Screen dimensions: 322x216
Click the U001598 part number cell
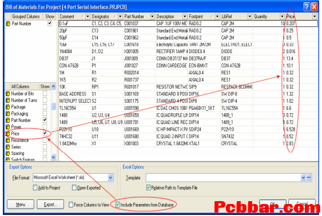pos(140,108)
